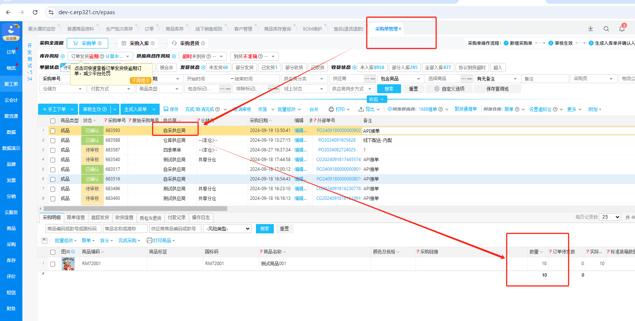
Task: Check the checkbox for order 683587
Action: point(53,150)
